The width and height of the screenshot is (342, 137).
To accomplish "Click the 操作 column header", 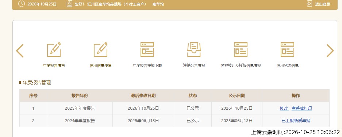I will coord(296,95).
